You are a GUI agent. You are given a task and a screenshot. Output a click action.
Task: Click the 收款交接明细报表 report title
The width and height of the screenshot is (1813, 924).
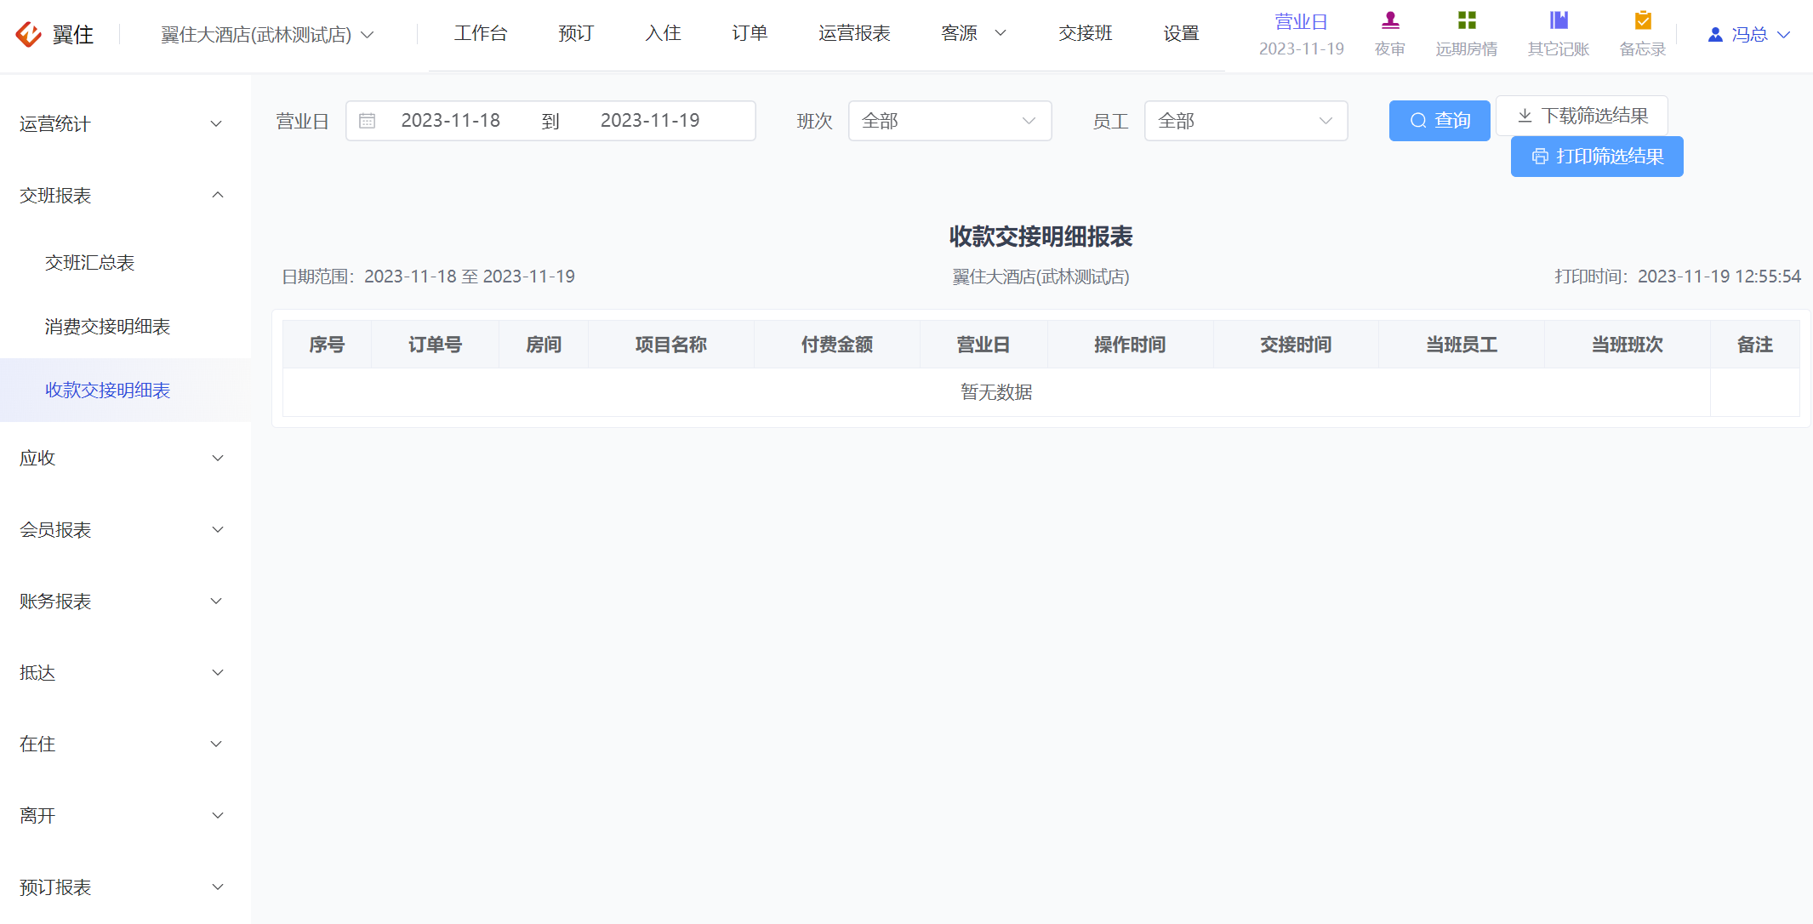1041,237
